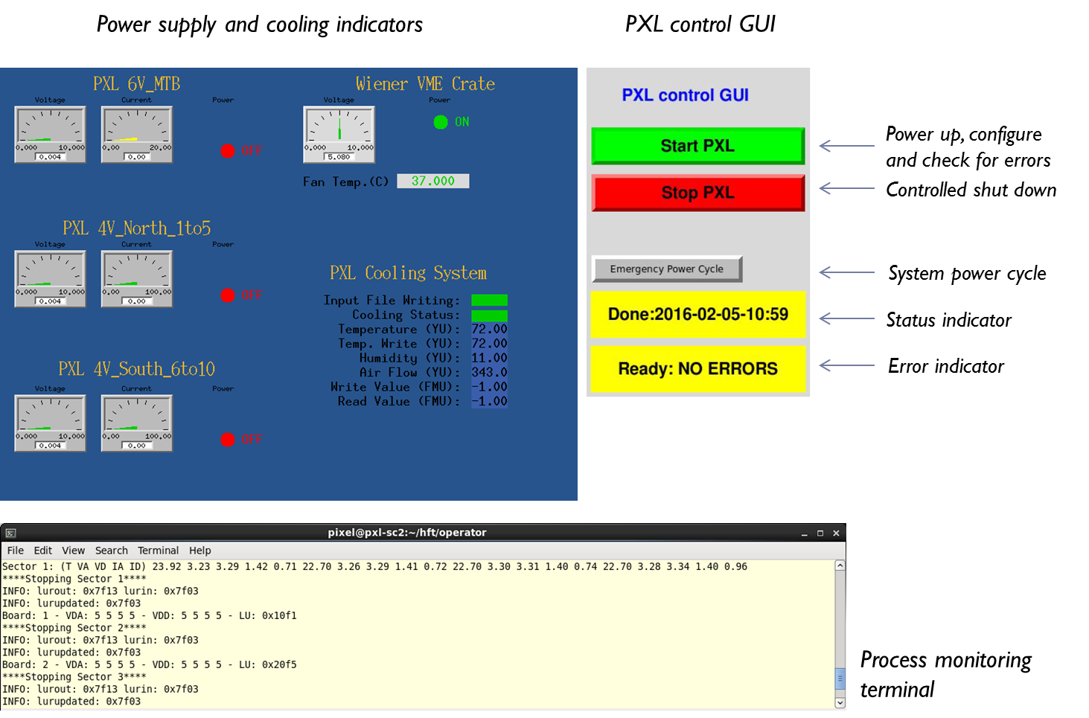Open the Search menu in the terminal
The image size is (1089, 718).
(x=112, y=551)
